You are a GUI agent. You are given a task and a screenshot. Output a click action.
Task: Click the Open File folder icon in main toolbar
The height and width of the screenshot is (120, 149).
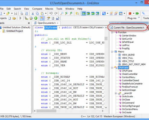8,13
